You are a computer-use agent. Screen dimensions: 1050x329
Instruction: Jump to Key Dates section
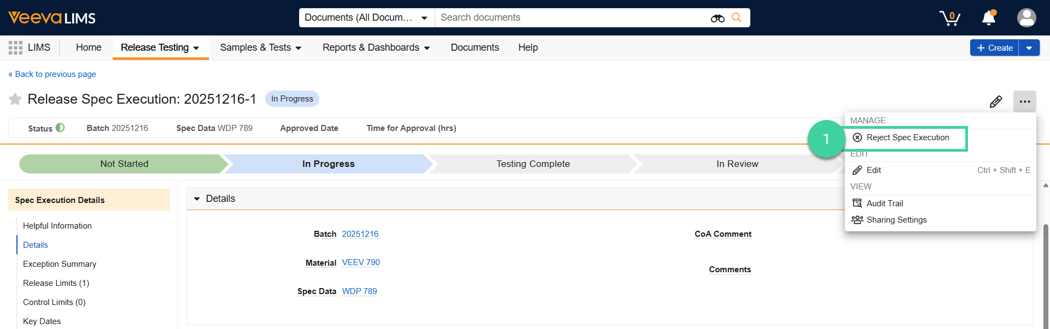(42, 321)
